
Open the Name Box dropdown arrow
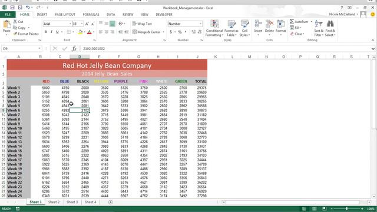pyautogui.click(x=39, y=48)
